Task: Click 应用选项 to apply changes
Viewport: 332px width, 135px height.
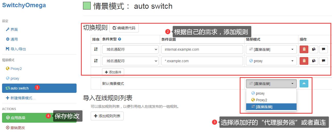Action: (x=39, y=118)
